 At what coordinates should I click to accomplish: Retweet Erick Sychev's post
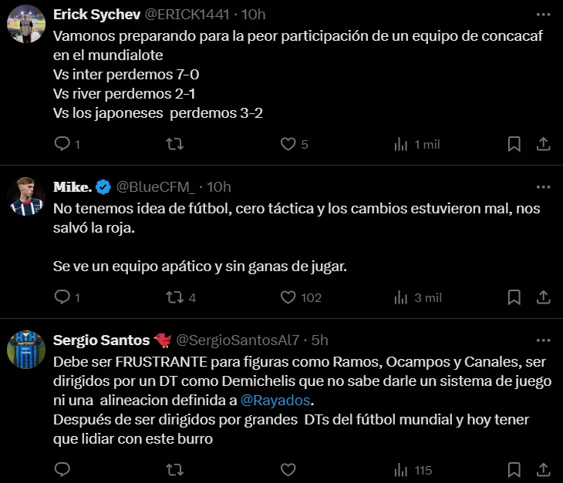175,144
